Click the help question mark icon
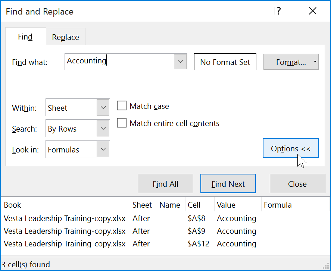 click(x=278, y=11)
